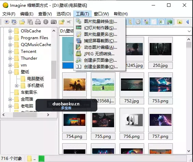Open the 选项(O) menu
Viewport: 193px width, 162px height.
(64, 14)
